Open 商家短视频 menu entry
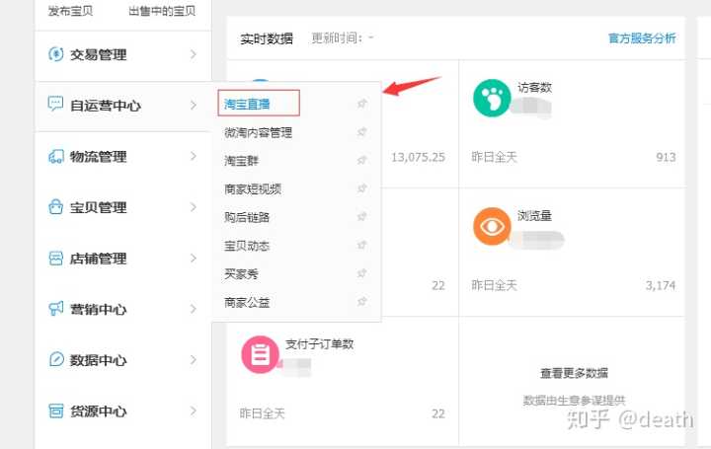Image resolution: width=711 pixels, height=449 pixels. click(x=253, y=188)
